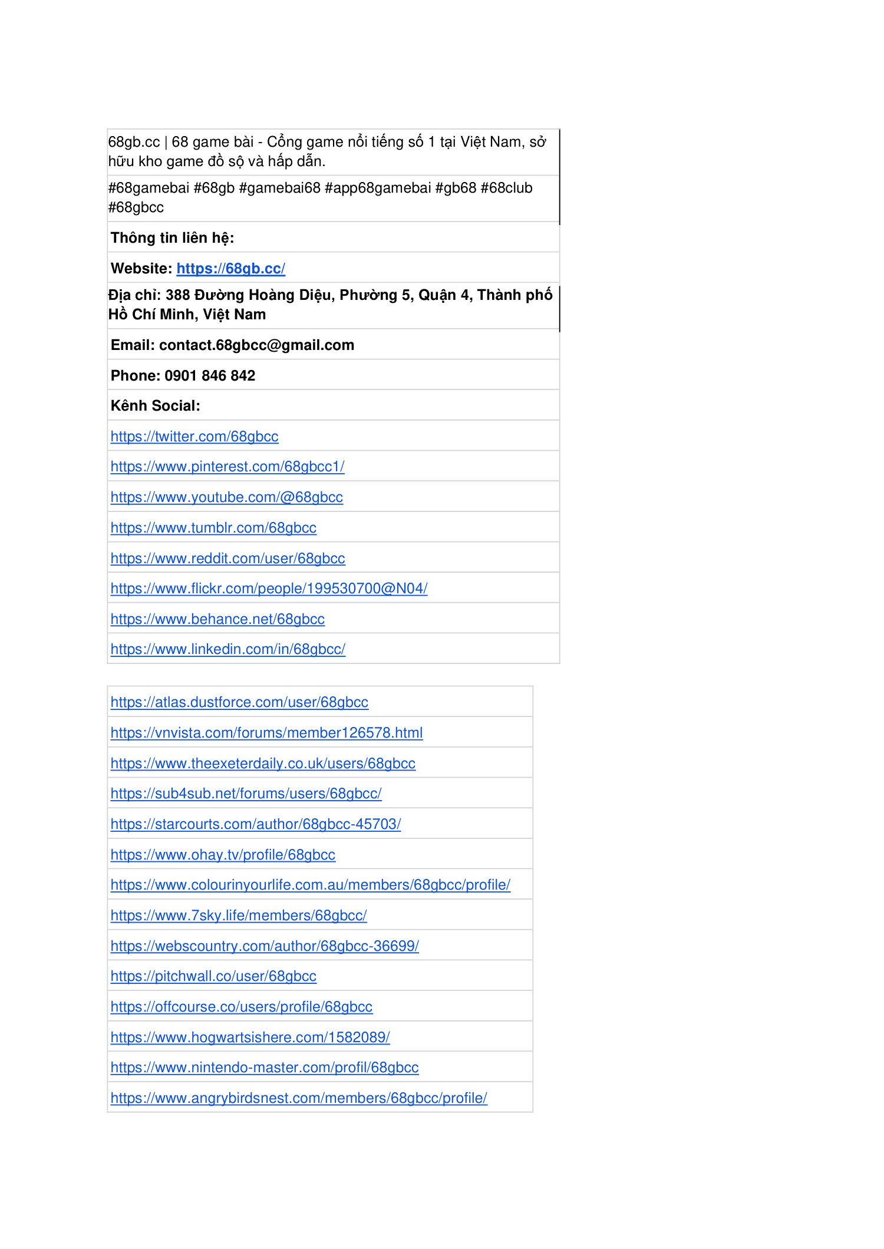
Task: Click the vnvista forums member link
Action: click(266, 733)
